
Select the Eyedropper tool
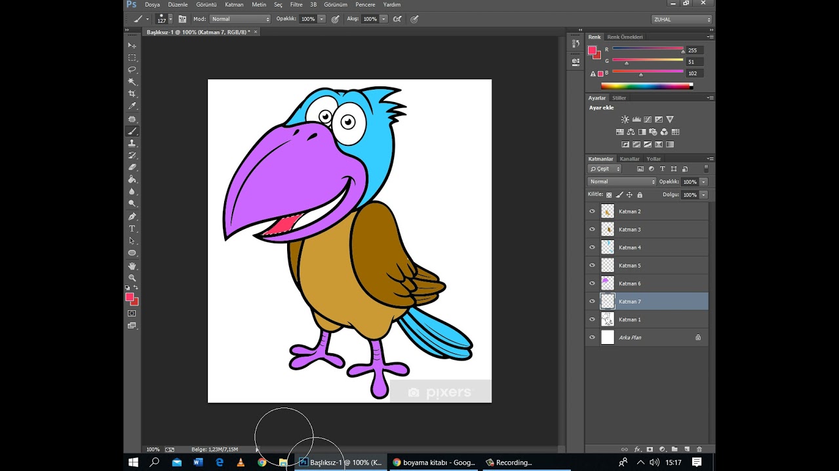tap(132, 106)
